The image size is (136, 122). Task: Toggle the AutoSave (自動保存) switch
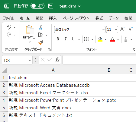tap(37, 6)
